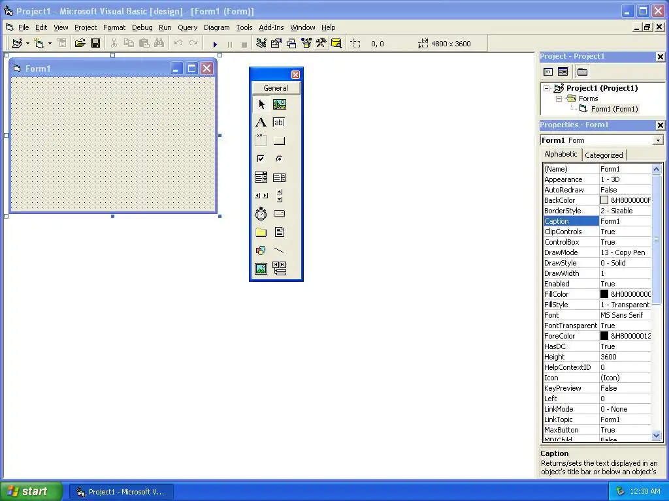669x501 pixels.
Task: Toggle Folders in the Project panel
Action: [582, 72]
